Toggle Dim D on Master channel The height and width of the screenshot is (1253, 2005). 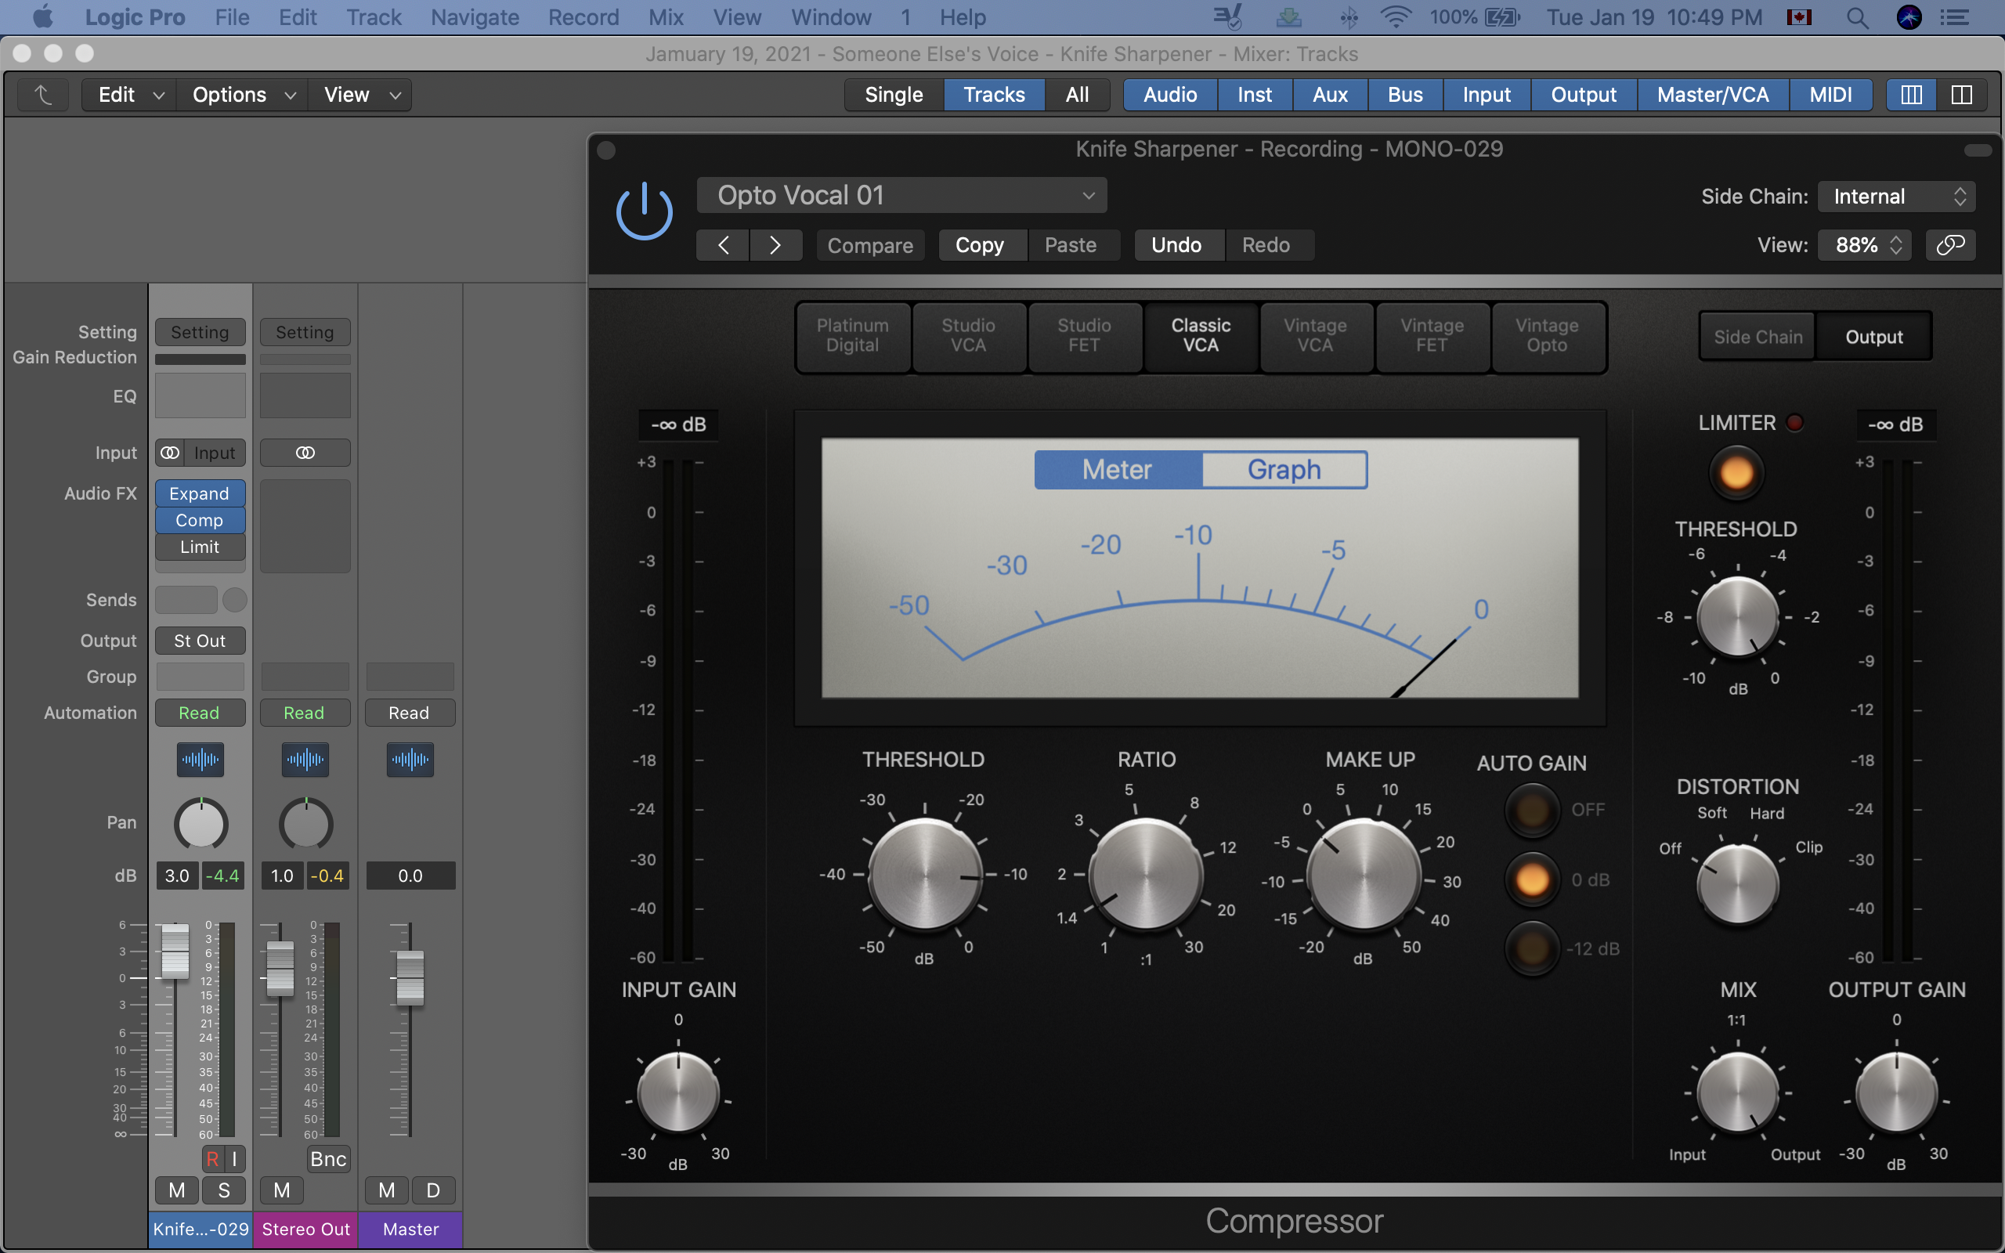[x=433, y=1190]
